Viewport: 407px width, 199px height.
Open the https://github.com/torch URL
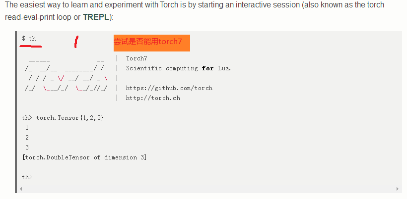[x=169, y=88]
